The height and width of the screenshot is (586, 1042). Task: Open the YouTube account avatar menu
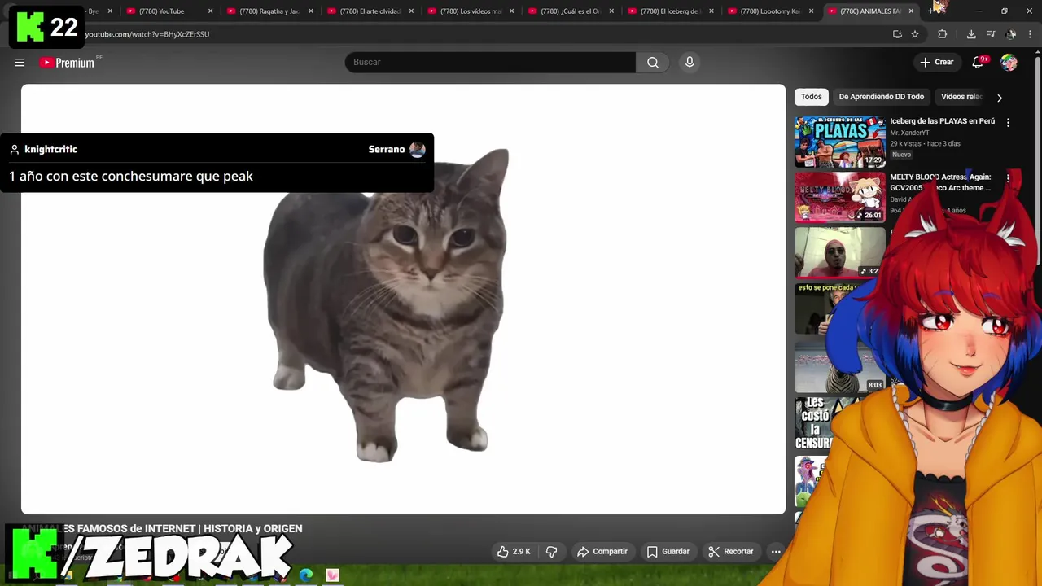(1009, 63)
